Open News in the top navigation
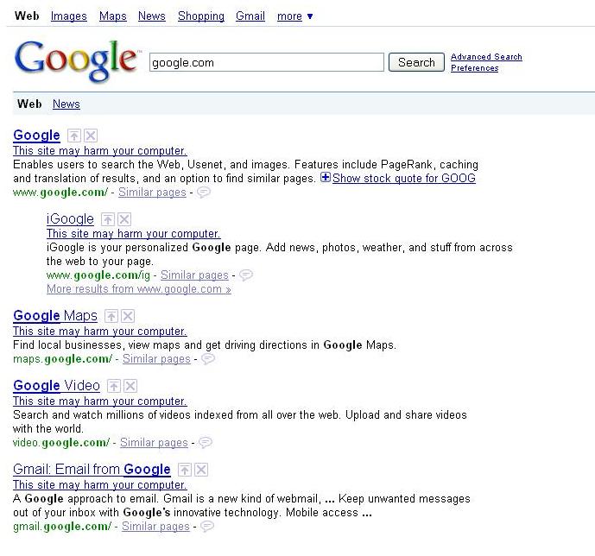Screen dimensions: 595x556 point(152,16)
